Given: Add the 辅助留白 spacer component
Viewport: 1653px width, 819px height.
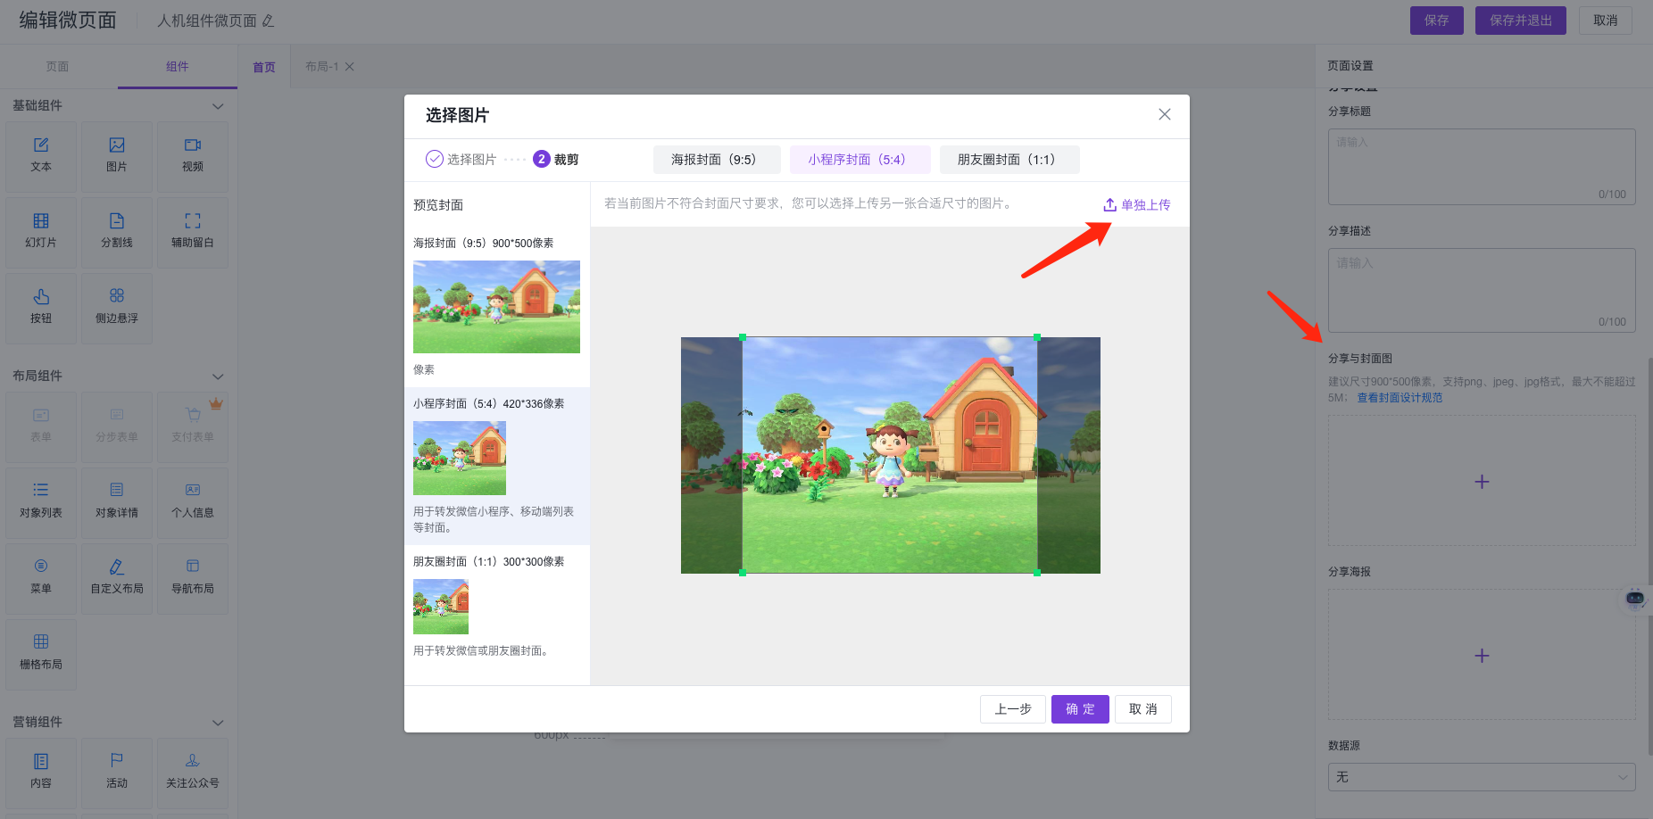Looking at the screenshot, I should click(193, 232).
